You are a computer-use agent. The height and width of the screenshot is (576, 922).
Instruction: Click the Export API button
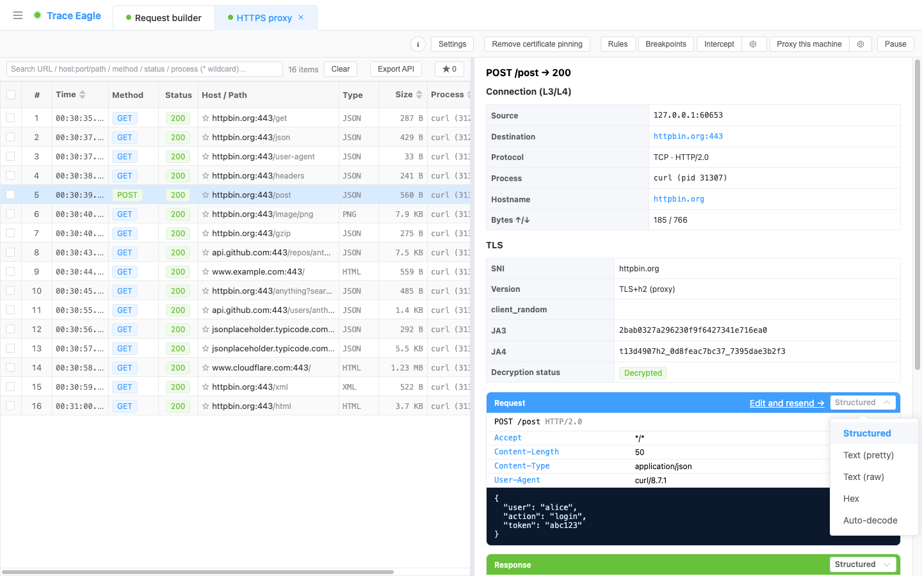coord(396,69)
